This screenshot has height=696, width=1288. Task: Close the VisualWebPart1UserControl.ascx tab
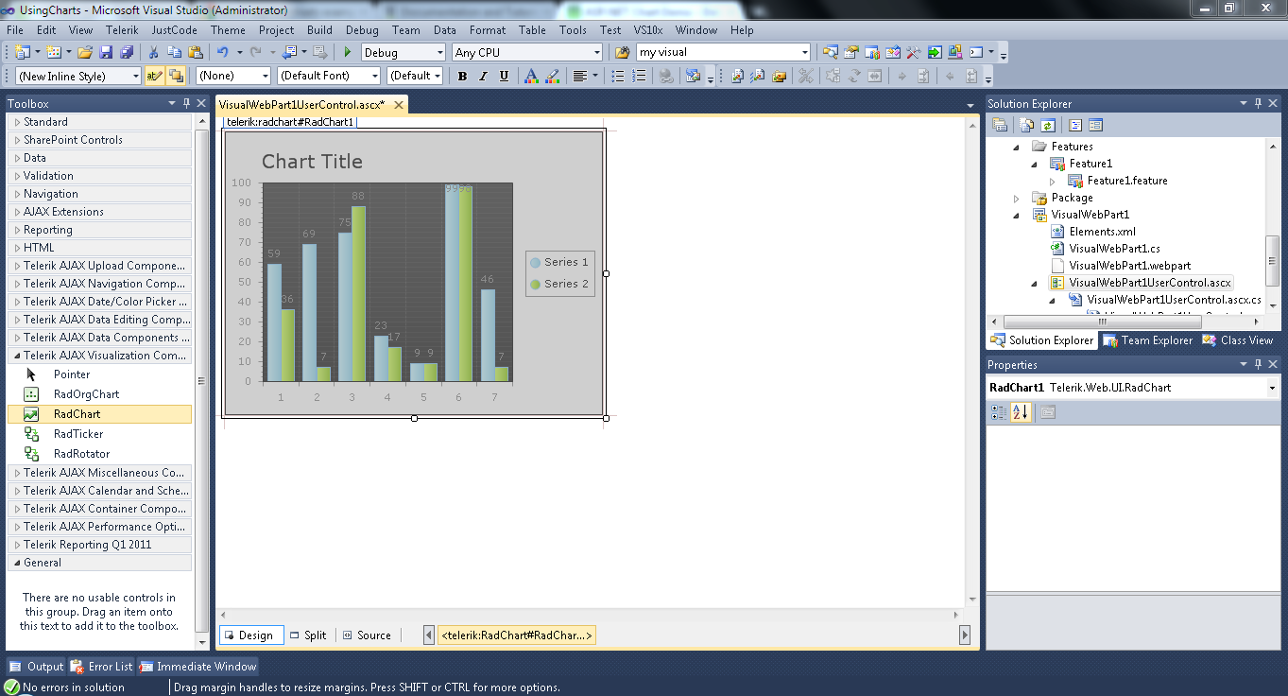(399, 105)
